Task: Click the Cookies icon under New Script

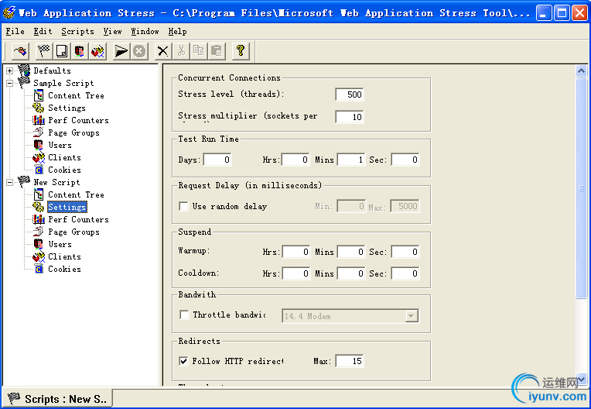Action: (39, 269)
